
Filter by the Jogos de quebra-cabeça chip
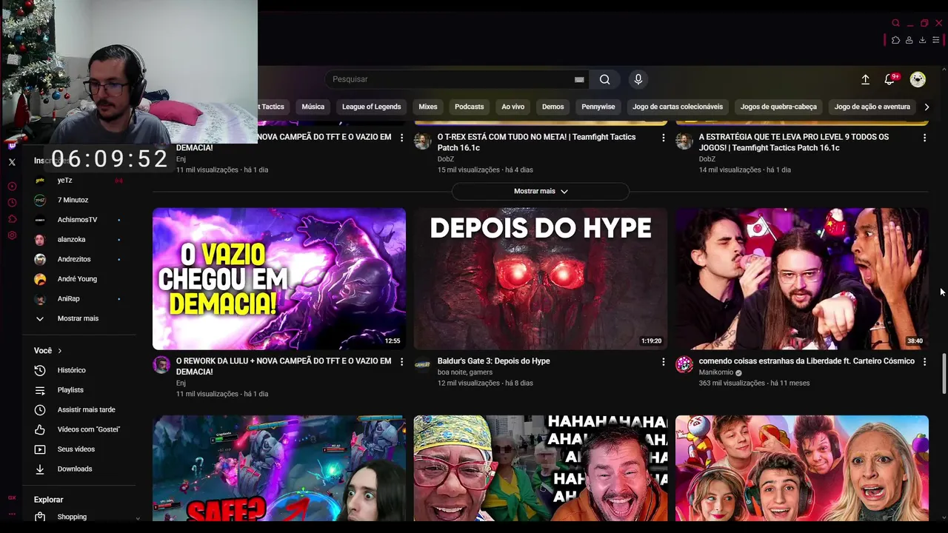coord(778,107)
